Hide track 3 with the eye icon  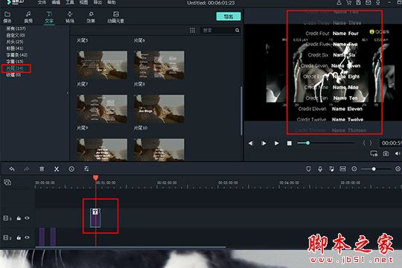pyautogui.click(x=27, y=218)
